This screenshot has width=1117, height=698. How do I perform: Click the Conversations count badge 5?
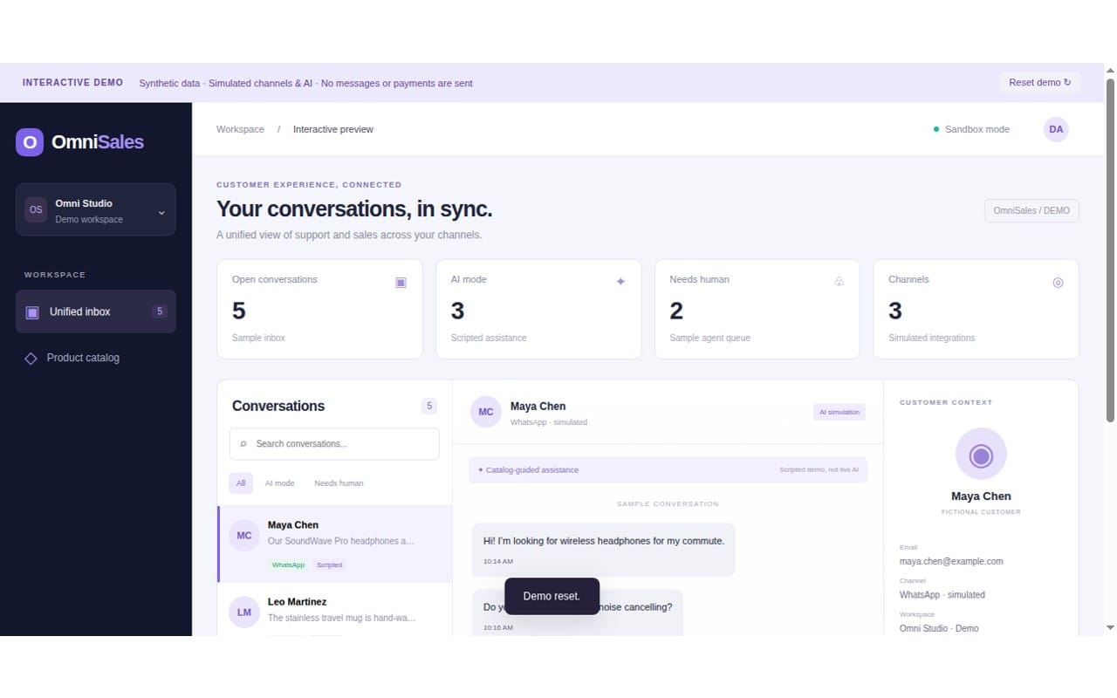428,406
